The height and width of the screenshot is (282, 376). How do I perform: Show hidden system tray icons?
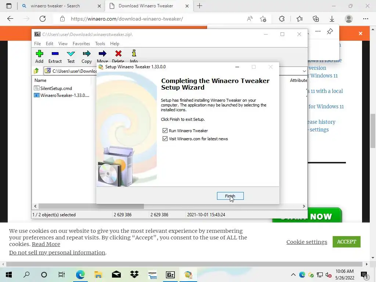(293, 275)
